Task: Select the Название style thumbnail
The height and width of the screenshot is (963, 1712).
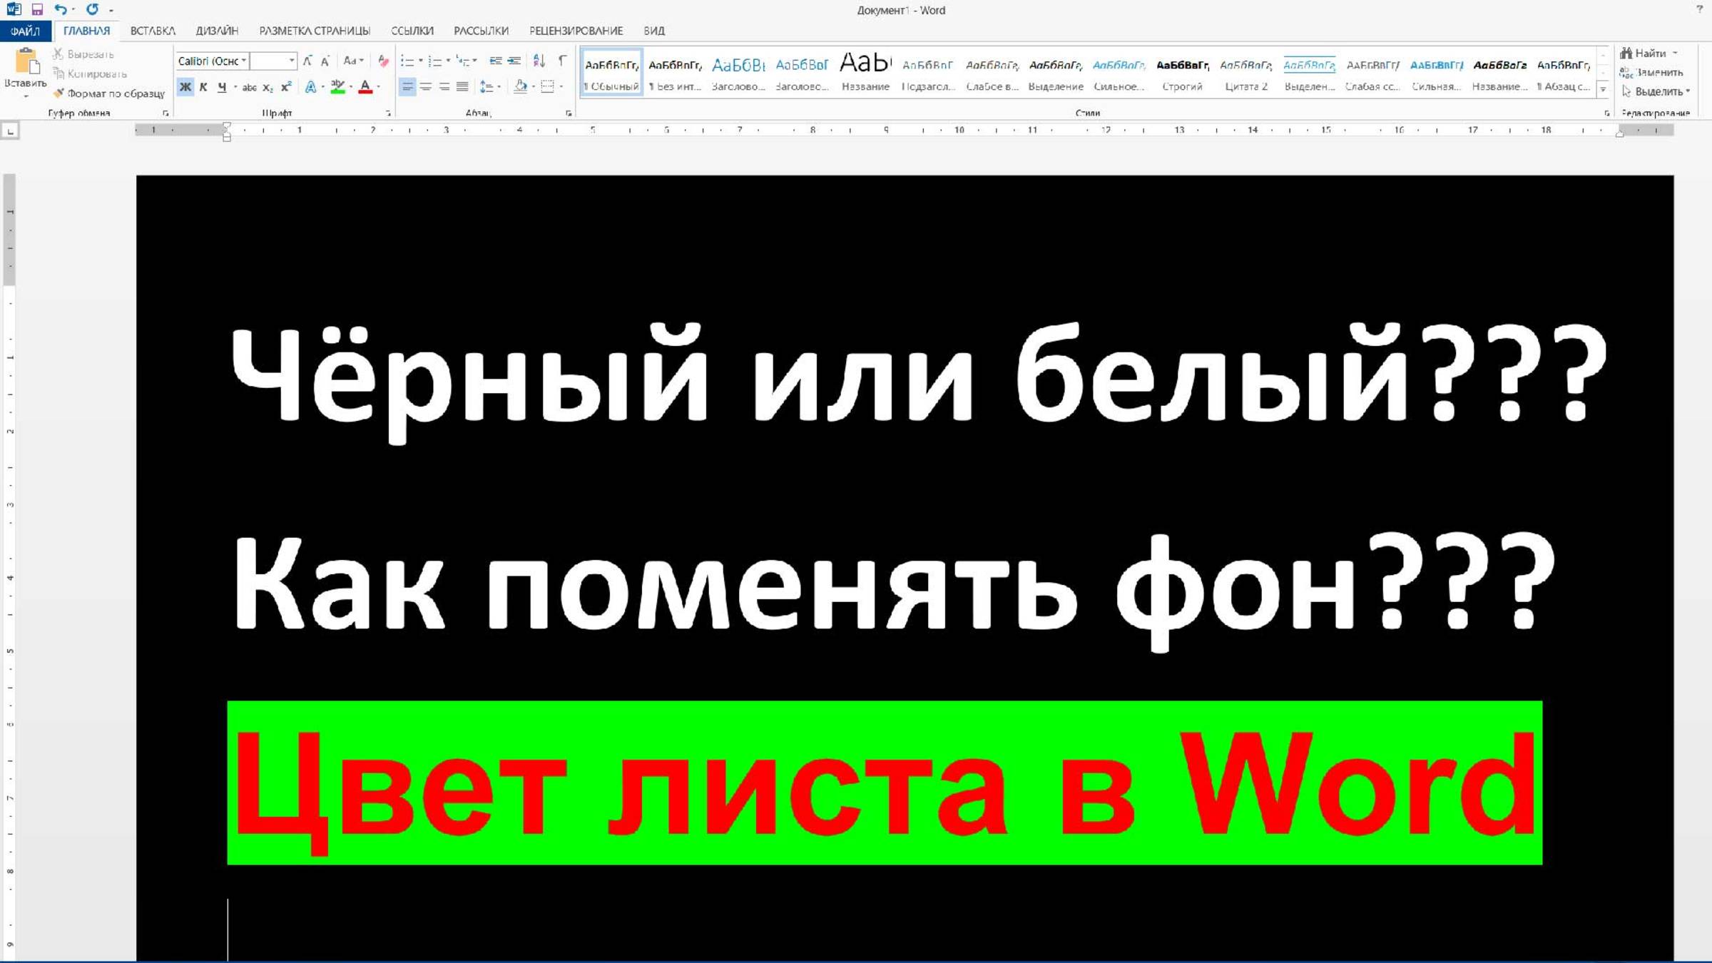Action: [x=865, y=71]
